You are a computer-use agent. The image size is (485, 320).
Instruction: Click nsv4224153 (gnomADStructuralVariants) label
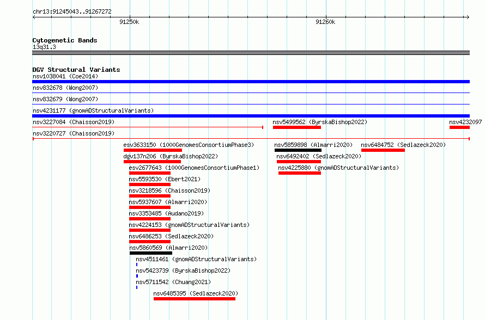(x=189, y=225)
